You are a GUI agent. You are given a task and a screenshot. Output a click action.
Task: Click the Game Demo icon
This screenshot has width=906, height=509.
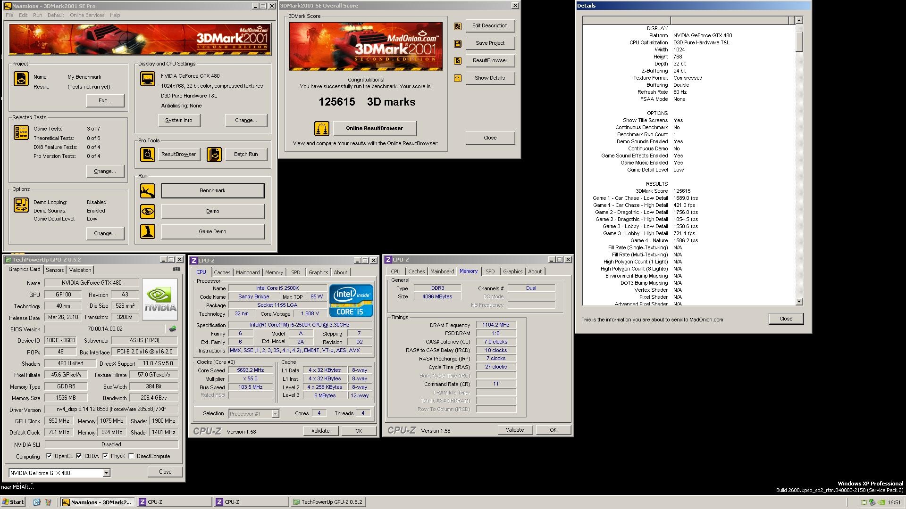147,231
